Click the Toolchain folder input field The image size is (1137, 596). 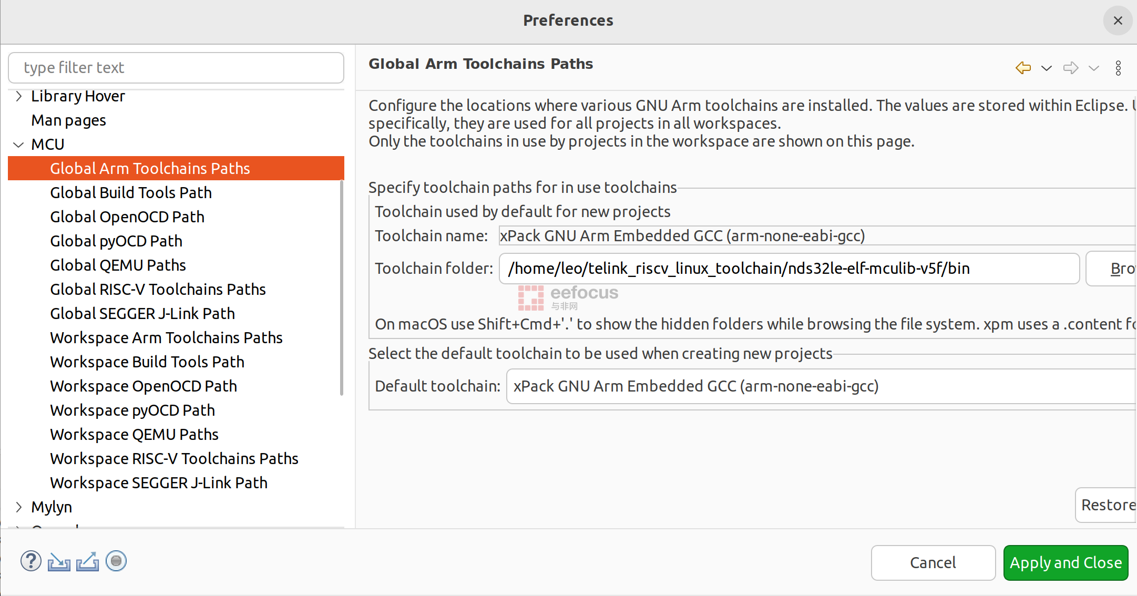click(788, 269)
